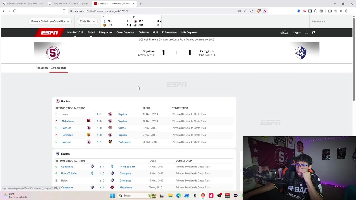This screenshot has height=200, width=356.
Task: Open the extensions puzzle-piece icon
Action: [x=316, y=11]
